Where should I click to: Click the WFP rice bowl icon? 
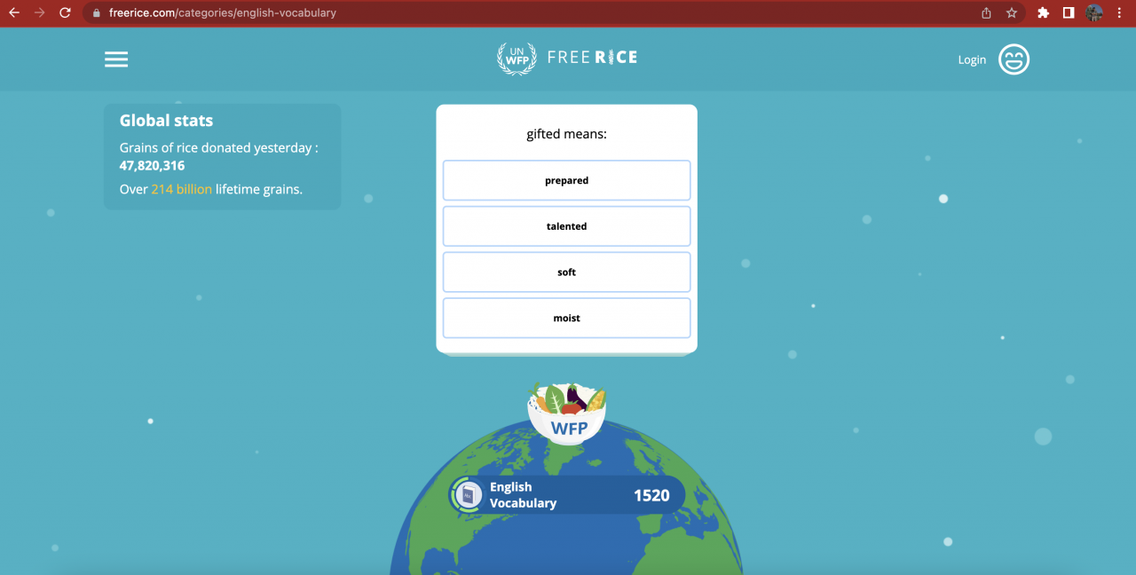coord(567,414)
